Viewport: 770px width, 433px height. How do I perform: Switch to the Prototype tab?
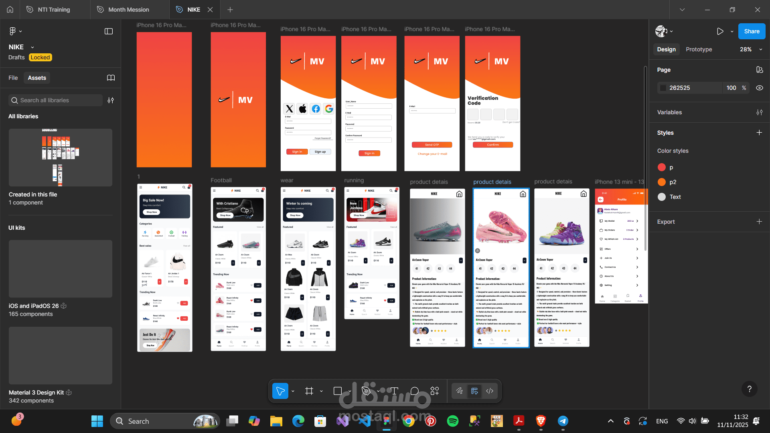[699, 49]
